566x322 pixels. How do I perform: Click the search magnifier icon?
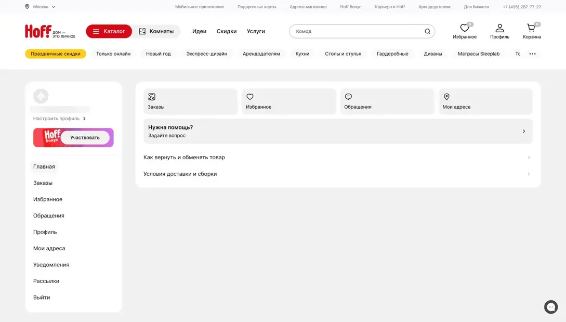tap(427, 31)
